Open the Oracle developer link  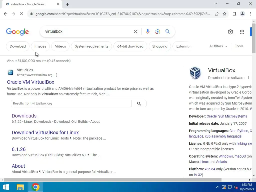tap(211, 116)
